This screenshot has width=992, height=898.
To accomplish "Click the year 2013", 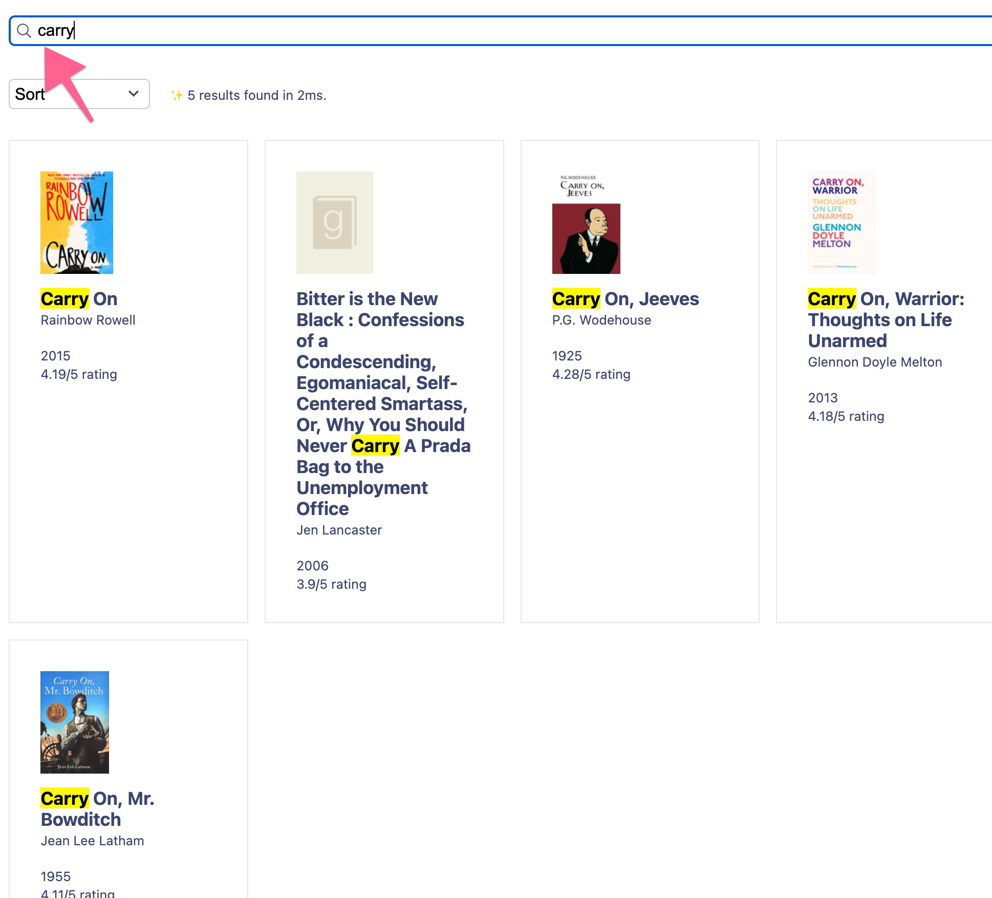I will click(823, 398).
